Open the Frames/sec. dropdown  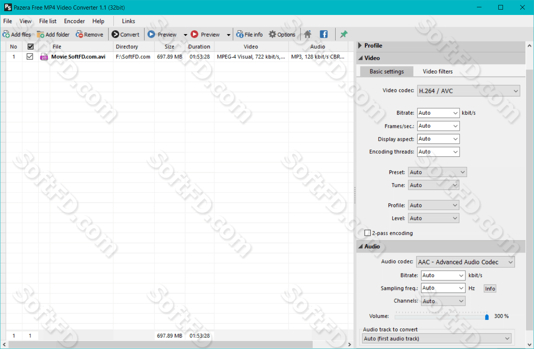pyautogui.click(x=438, y=126)
